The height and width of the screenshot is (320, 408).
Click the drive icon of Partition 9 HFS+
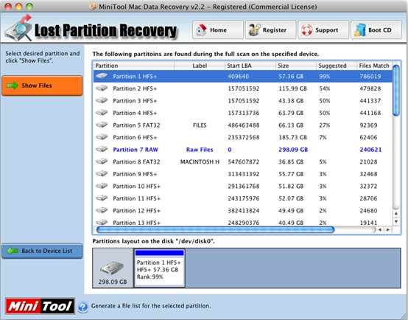pyautogui.click(x=102, y=174)
